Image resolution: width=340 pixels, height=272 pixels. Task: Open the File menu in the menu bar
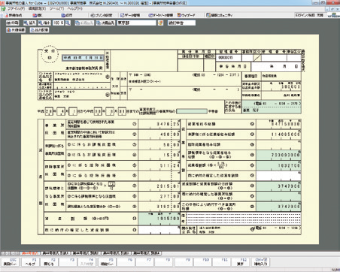16,8
